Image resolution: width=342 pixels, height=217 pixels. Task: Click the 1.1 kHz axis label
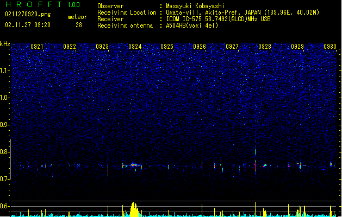point(4,71)
